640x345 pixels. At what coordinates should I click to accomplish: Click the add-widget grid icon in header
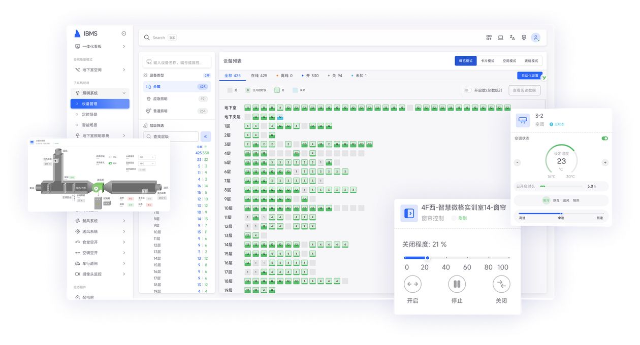489,38
